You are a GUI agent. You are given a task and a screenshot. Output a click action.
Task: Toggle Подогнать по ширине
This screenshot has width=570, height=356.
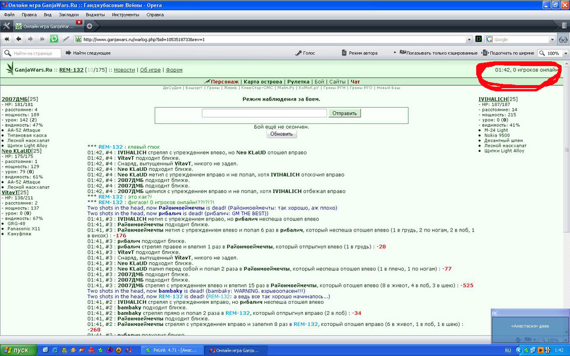pyautogui.click(x=508, y=53)
